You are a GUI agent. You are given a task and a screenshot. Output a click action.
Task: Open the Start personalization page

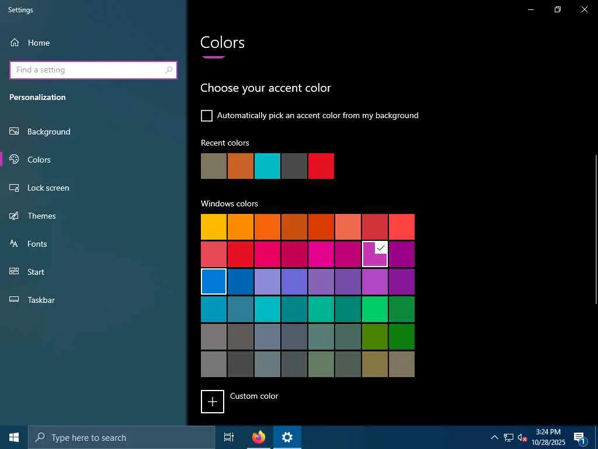pos(36,272)
